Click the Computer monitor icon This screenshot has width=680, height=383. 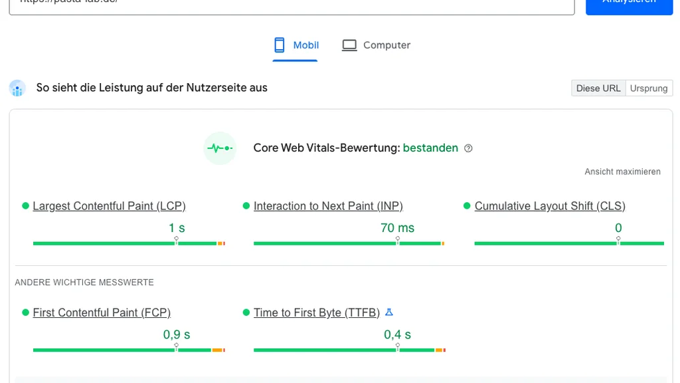(349, 45)
